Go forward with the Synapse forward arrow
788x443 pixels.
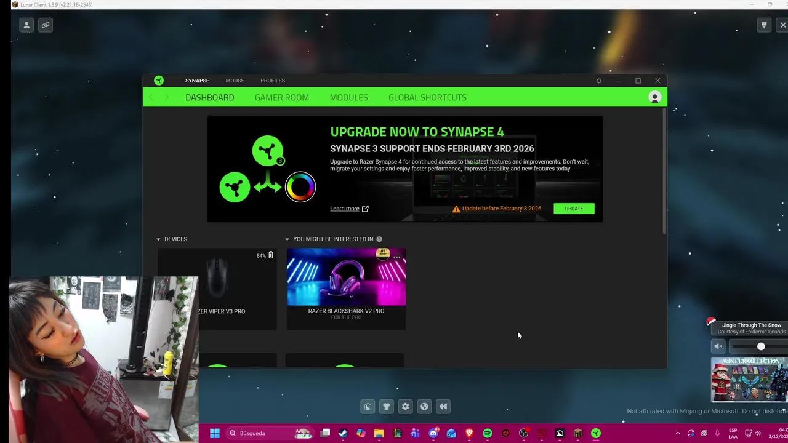pos(166,97)
